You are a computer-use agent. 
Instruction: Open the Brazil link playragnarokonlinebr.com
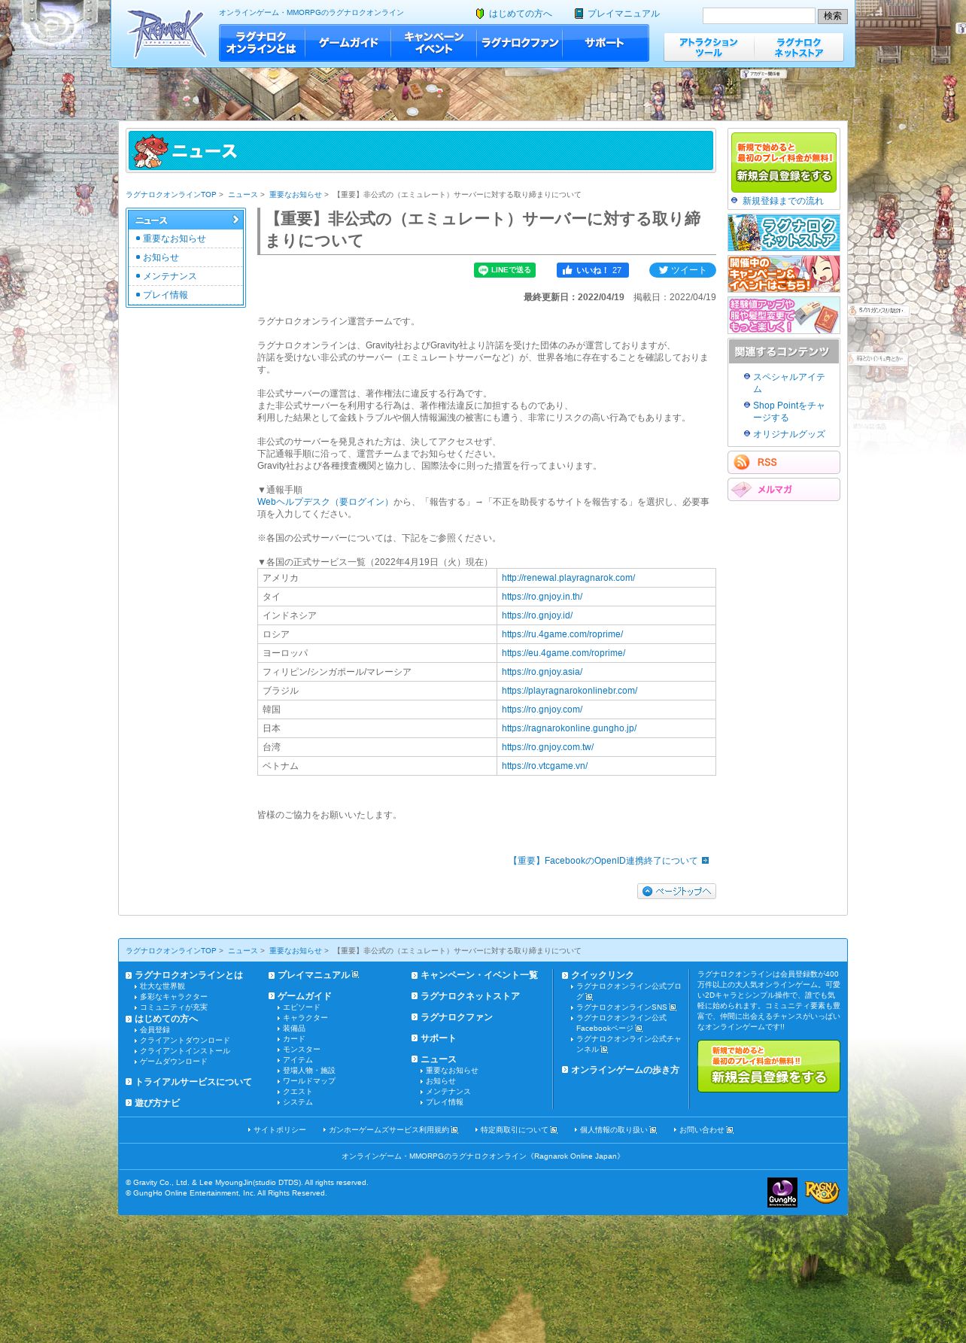point(570,691)
